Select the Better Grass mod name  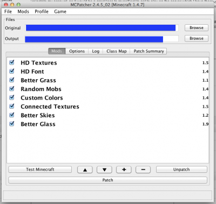pos(38,80)
